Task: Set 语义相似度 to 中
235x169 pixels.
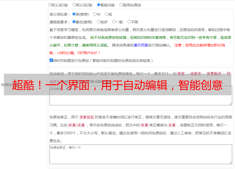Action: click(95, 14)
